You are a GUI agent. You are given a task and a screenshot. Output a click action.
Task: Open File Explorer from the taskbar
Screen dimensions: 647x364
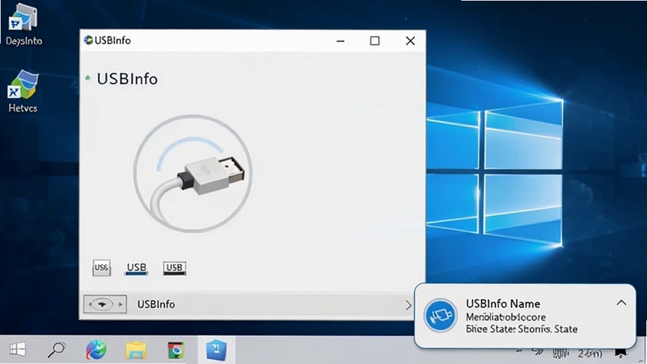tap(136, 350)
